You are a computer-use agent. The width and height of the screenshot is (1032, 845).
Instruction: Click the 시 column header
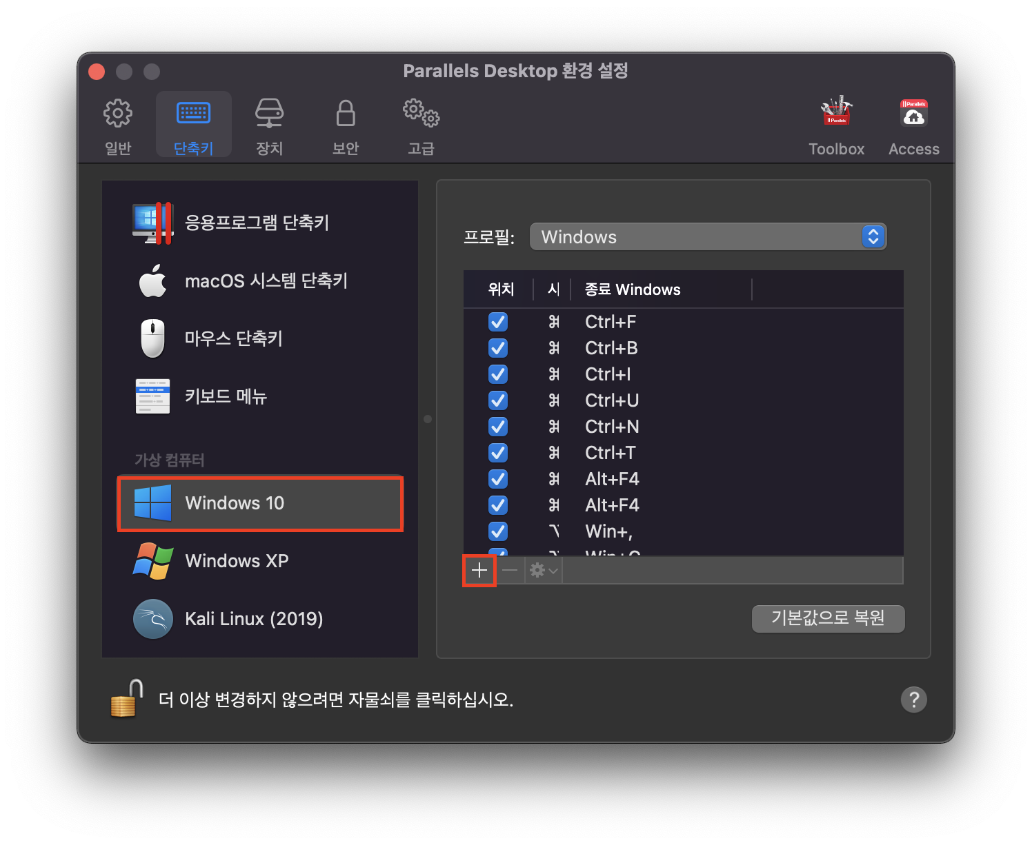pos(553,289)
